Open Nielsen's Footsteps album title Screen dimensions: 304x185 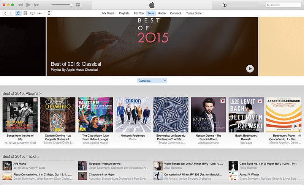[133, 136]
